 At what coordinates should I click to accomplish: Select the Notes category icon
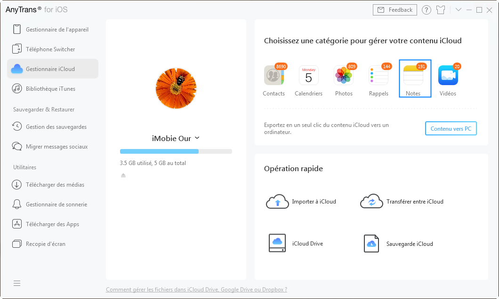(x=413, y=75)
